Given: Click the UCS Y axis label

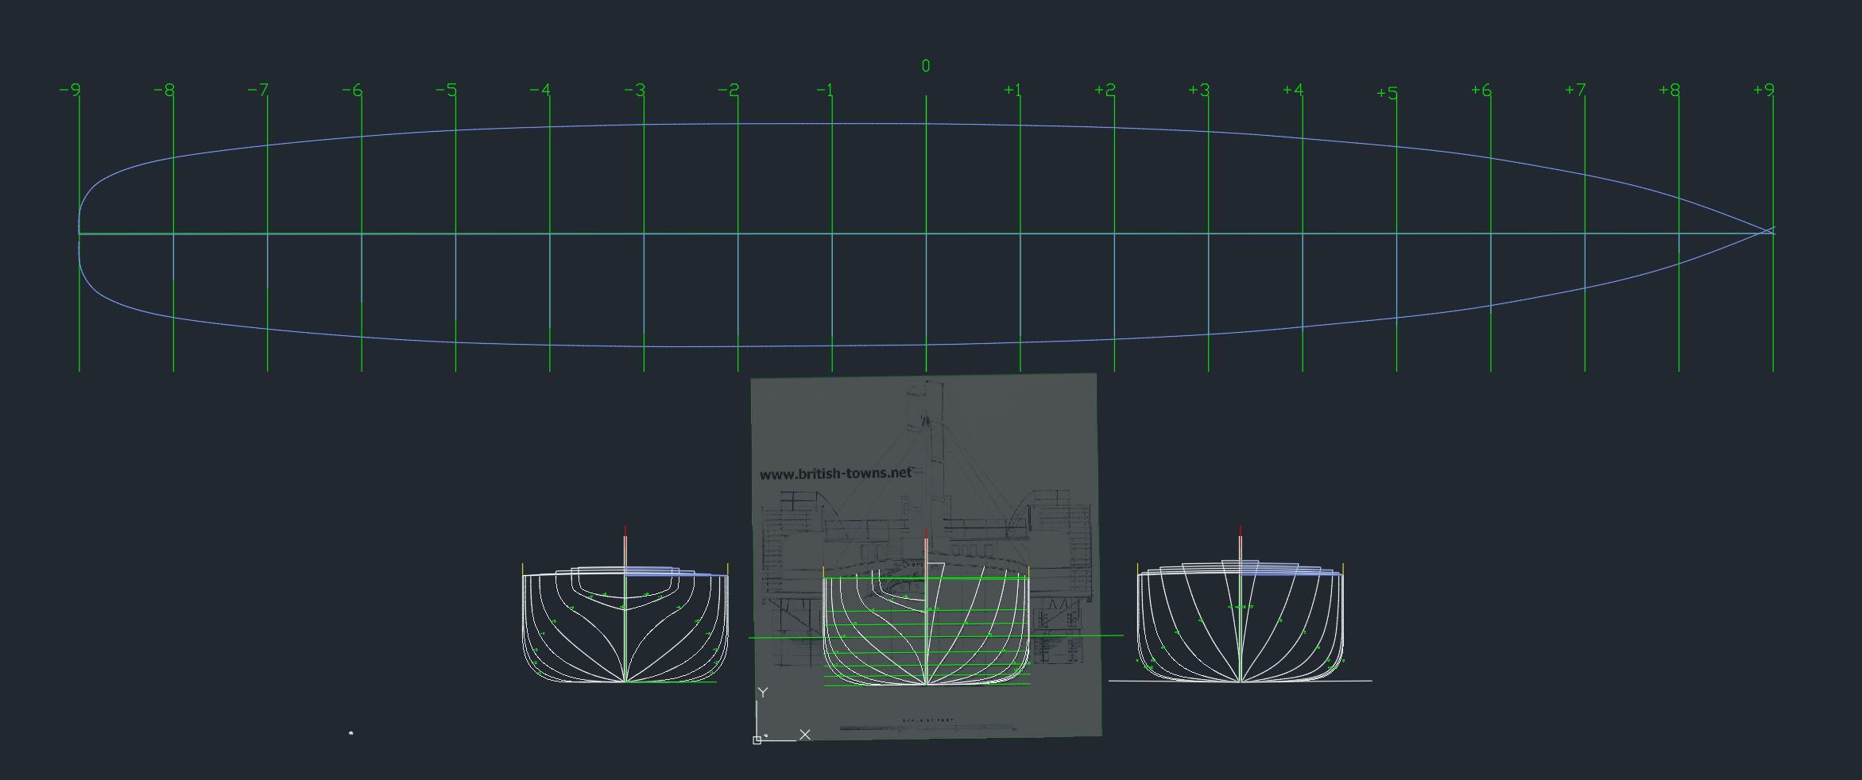Looking at the screenshot, I should (763, 693).
